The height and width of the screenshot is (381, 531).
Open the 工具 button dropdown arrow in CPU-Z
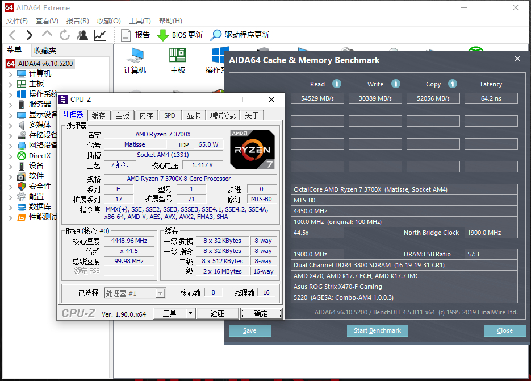click(191, 313)
